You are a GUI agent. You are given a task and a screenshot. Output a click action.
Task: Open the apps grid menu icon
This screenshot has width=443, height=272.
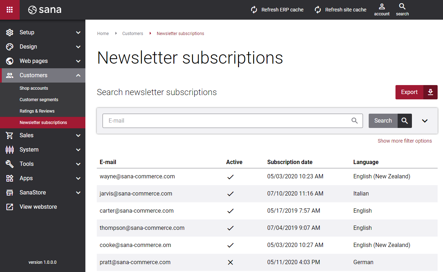tap(10, 10)
